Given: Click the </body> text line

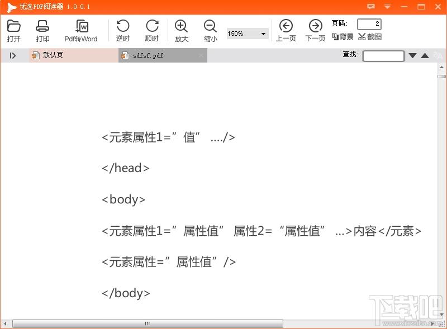Looking at the screenshot, I should [x=126, y=293].
